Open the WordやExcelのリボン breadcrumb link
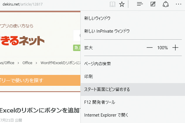The width and height of the screenshot is (185, 123). point(60,63)
